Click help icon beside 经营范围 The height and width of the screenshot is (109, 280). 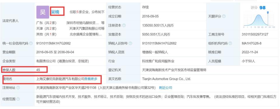18,99
